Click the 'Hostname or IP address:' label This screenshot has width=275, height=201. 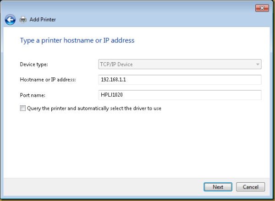48,80
